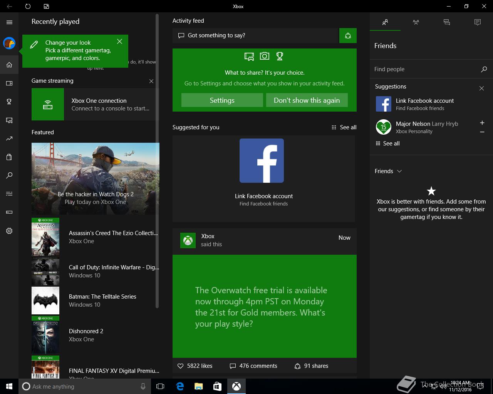Image resolution: width=493 pixels, height=394 pixels.
Task: Click the screenshot camera share icon
Action: point(265,56)
